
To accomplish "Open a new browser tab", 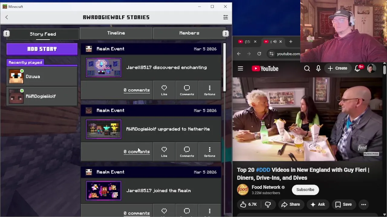I will (291, 42).
